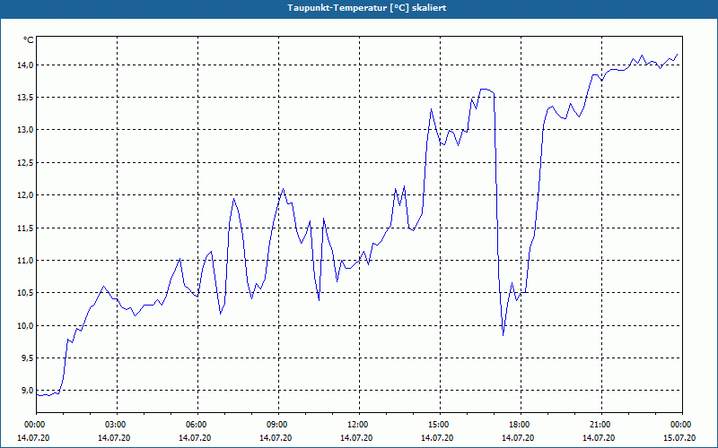Click the '14.07.20' date under 09:00
The height and width of the screenshot is (448, 718).
point(276,438)
